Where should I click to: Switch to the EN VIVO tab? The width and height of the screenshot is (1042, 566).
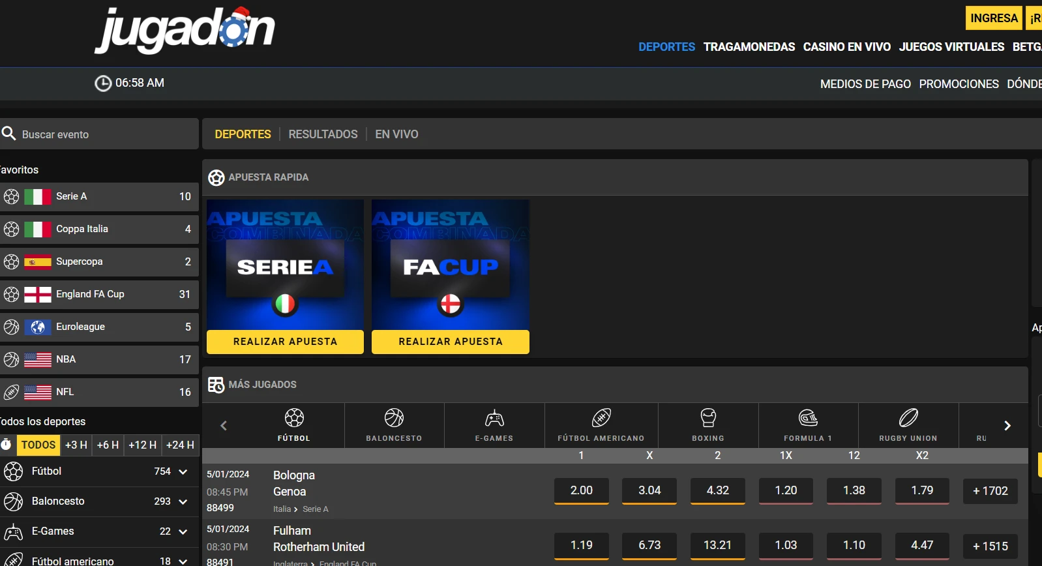click(396, 134)
